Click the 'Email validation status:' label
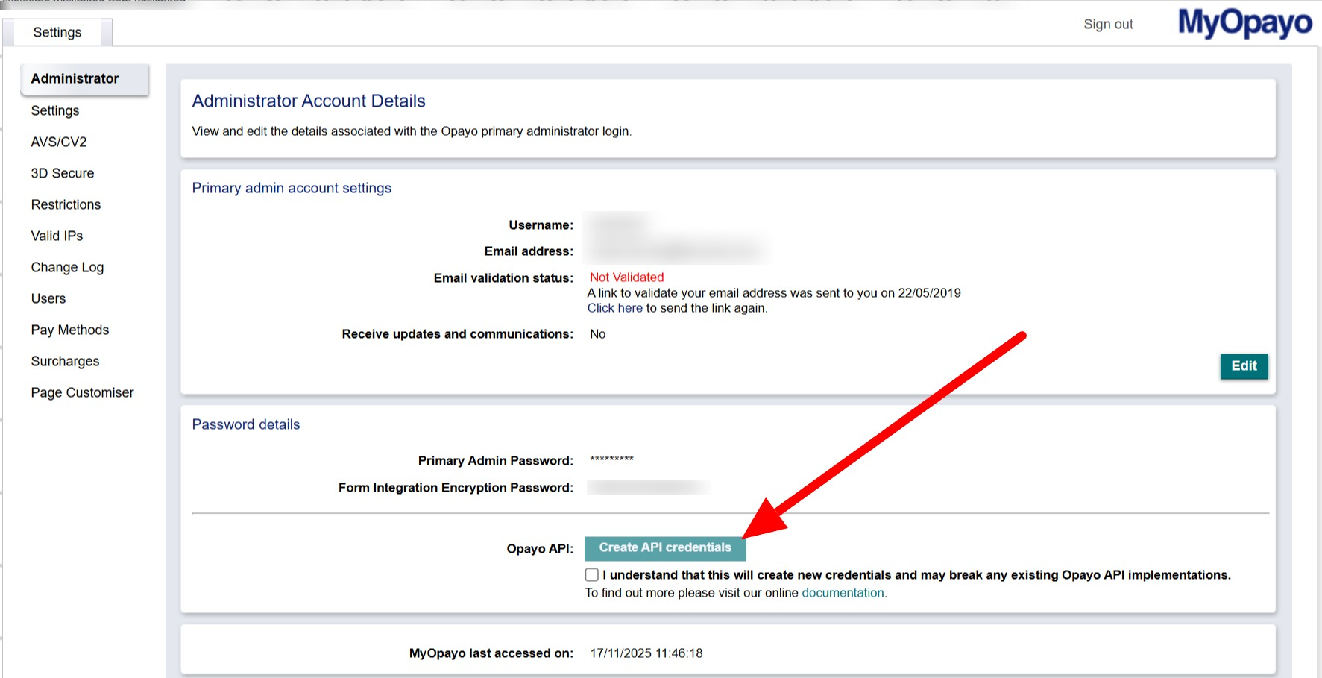1322x678 pixels. (503, 278)
